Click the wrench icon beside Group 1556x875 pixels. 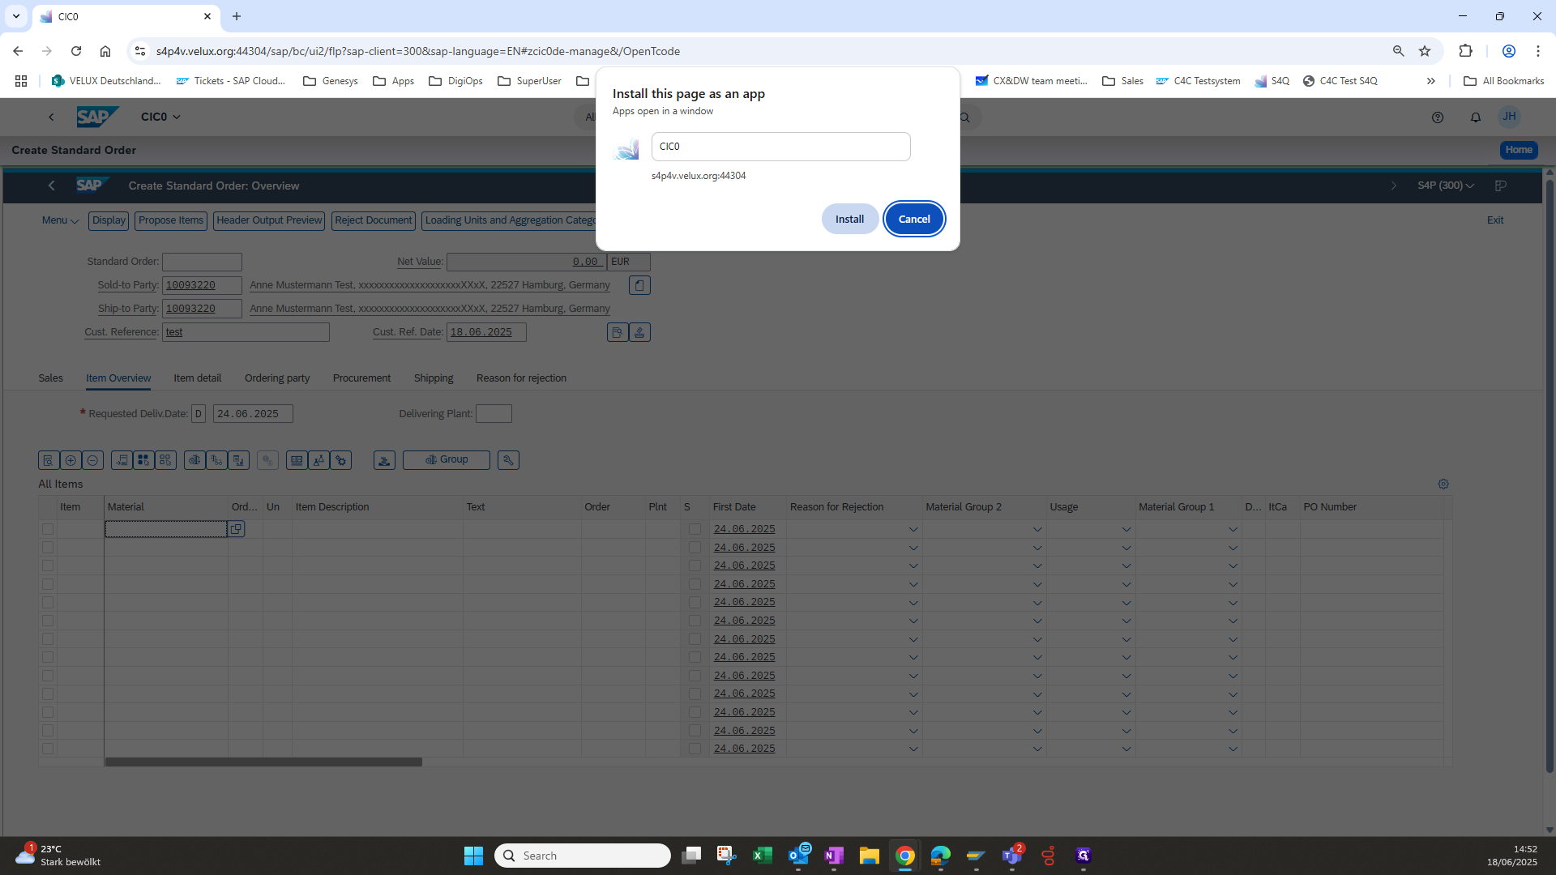(x=508, y=460)
